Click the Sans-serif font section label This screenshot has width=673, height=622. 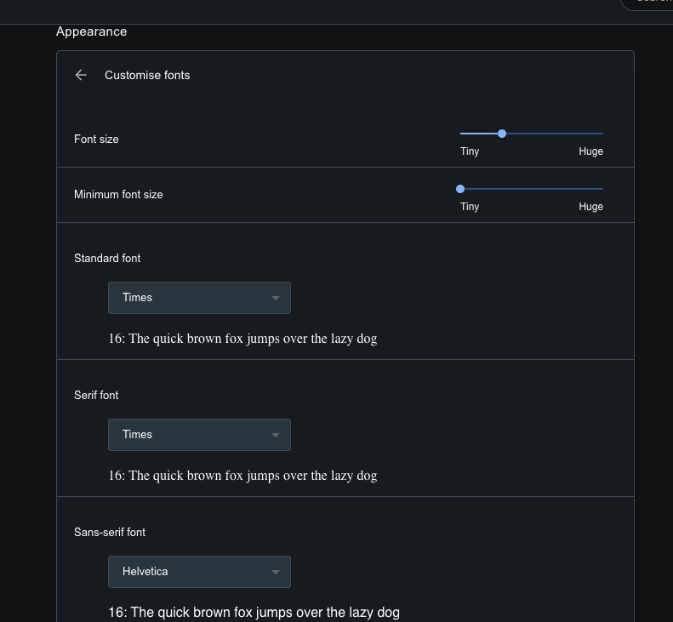click(x=110, y=532)
